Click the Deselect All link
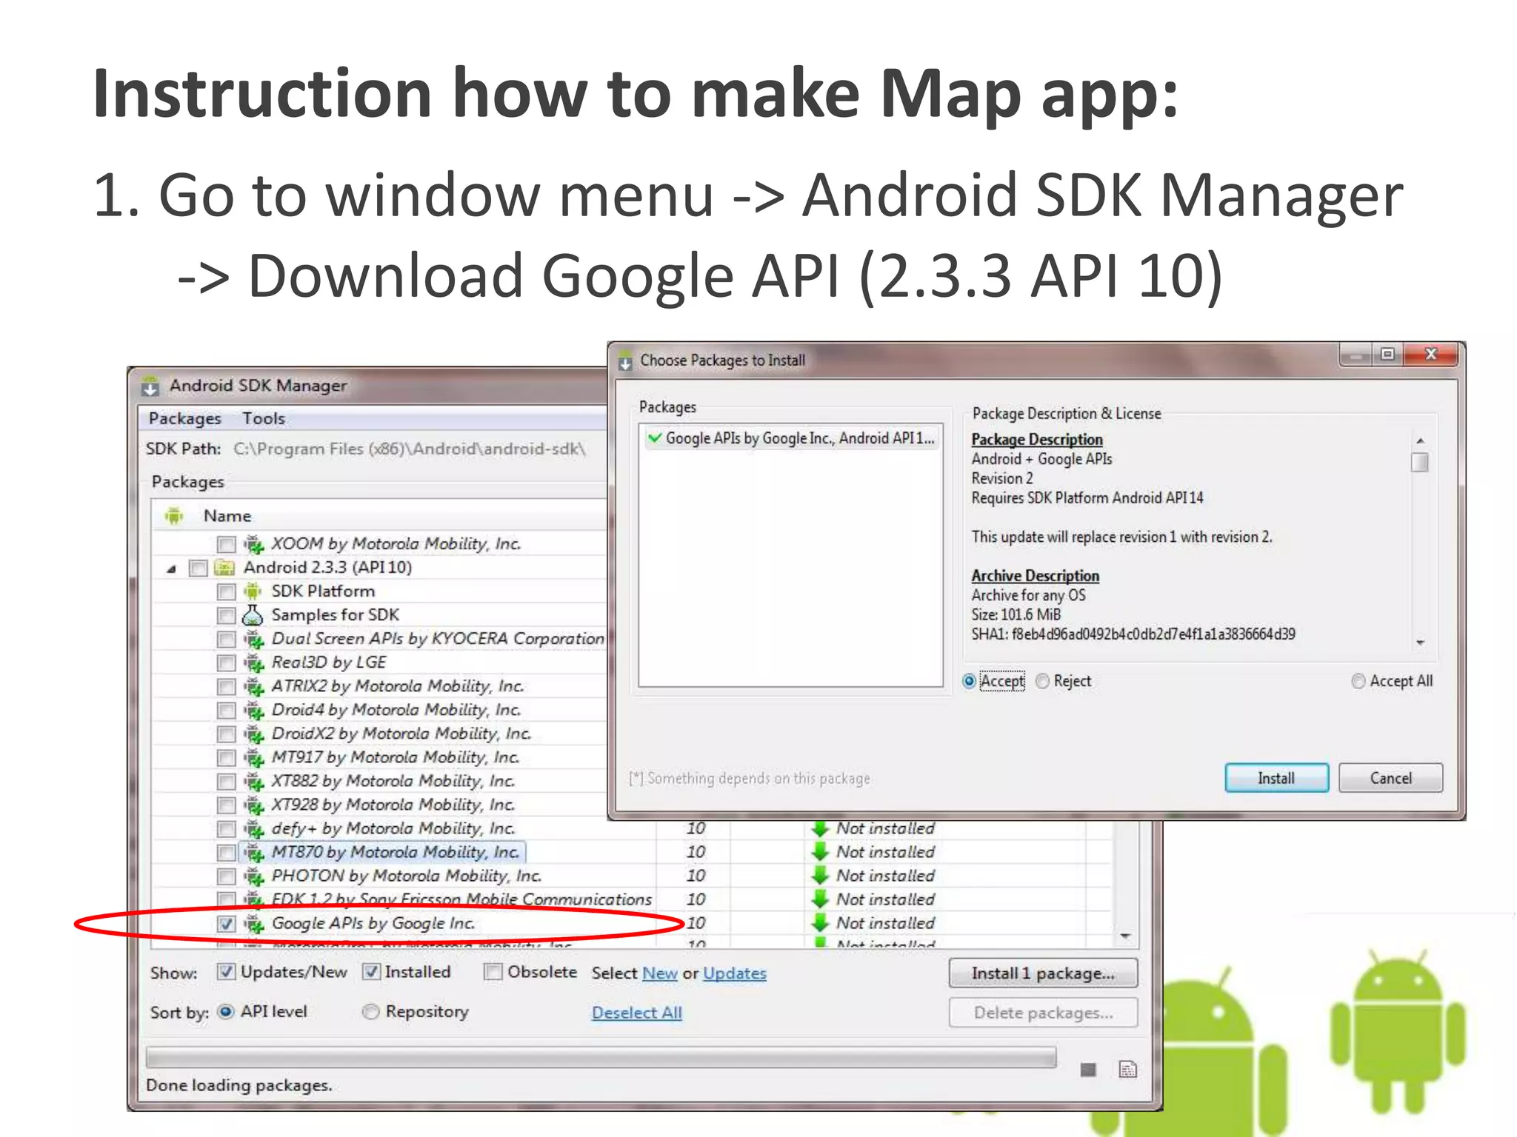This screenshot has height=1137, width=1517. coord(637,1013)
